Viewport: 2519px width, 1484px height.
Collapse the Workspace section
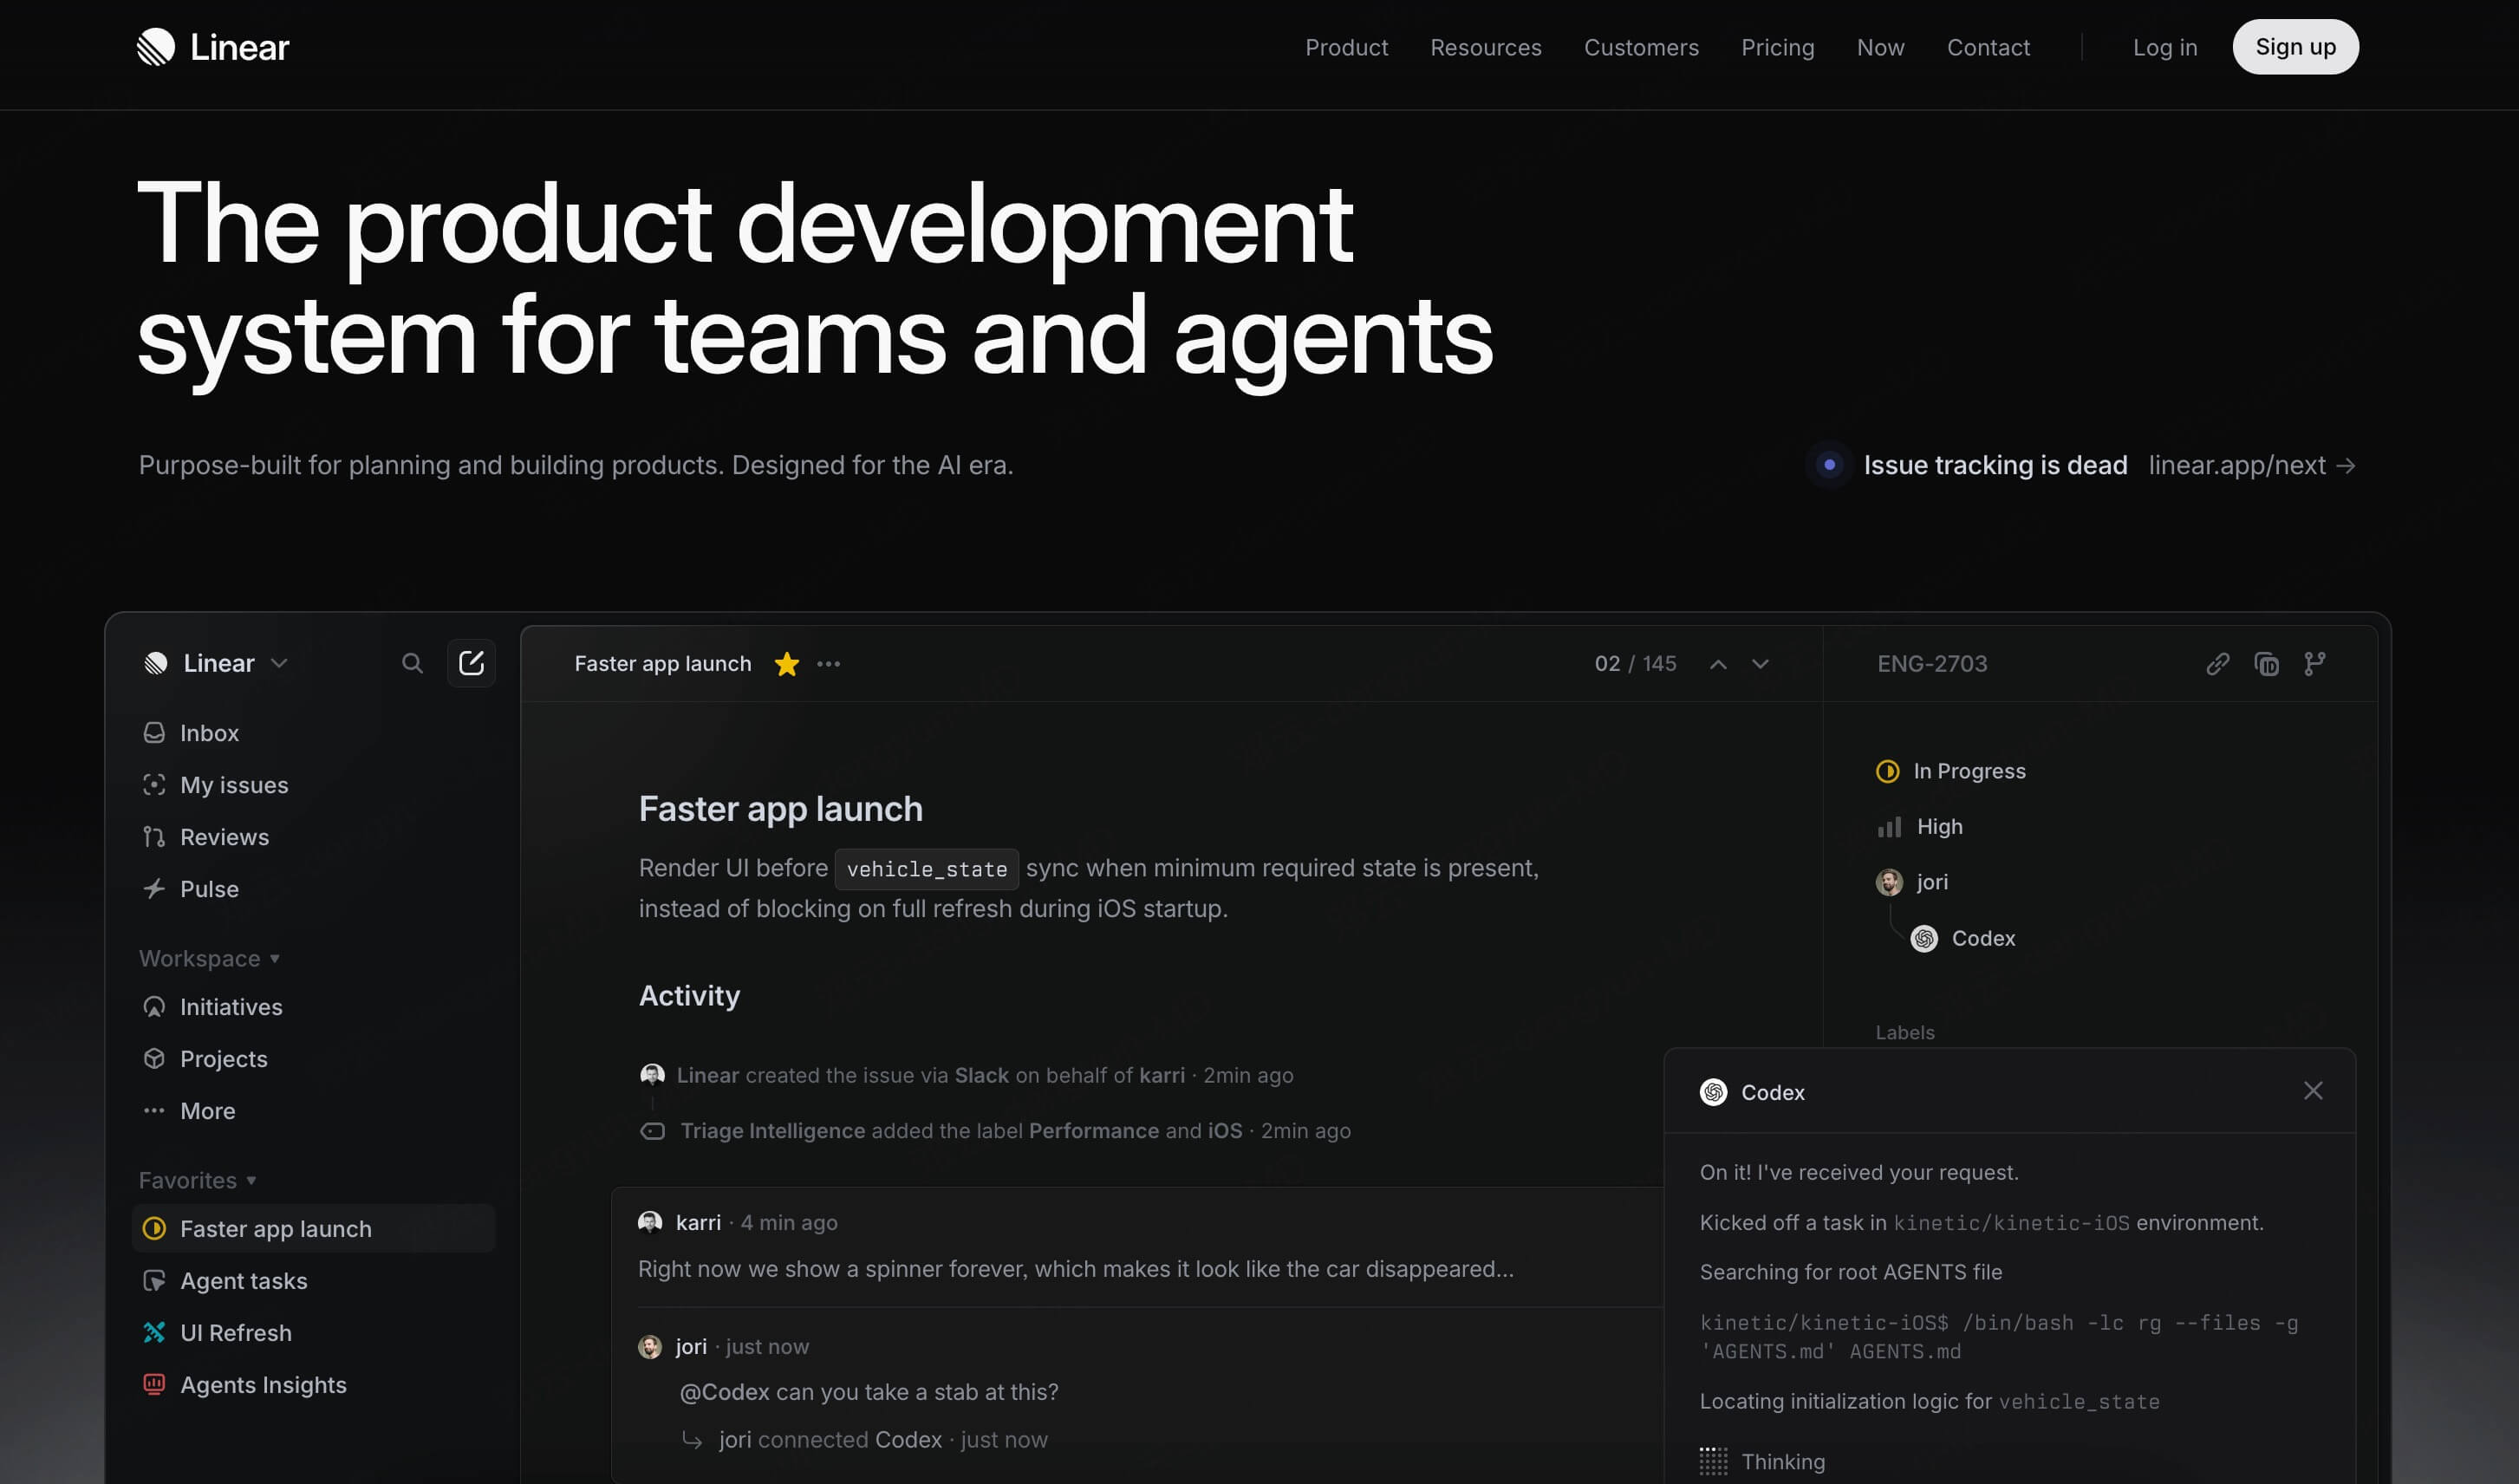pos(209,958)
